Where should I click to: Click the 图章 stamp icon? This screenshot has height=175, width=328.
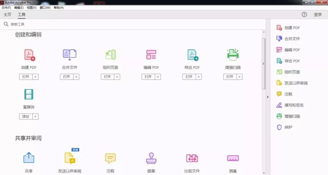click(x=151, y=158)
